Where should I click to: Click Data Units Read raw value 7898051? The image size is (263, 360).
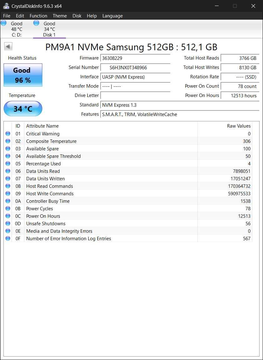242,171
